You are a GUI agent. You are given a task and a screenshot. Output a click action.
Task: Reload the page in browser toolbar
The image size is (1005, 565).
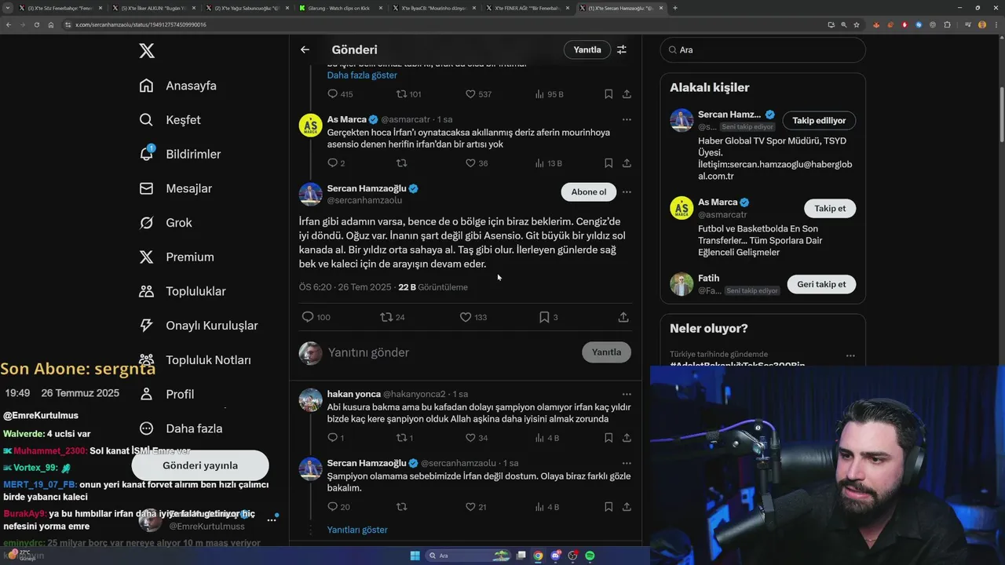[36, 25]
